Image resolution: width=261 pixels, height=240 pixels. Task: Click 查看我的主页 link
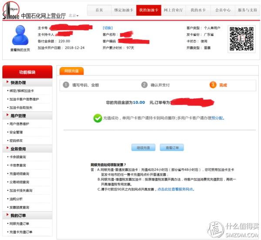click(x=20, y=50)
